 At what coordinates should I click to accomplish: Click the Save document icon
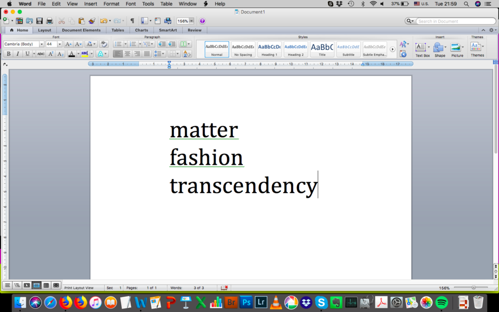click(39, 21)
